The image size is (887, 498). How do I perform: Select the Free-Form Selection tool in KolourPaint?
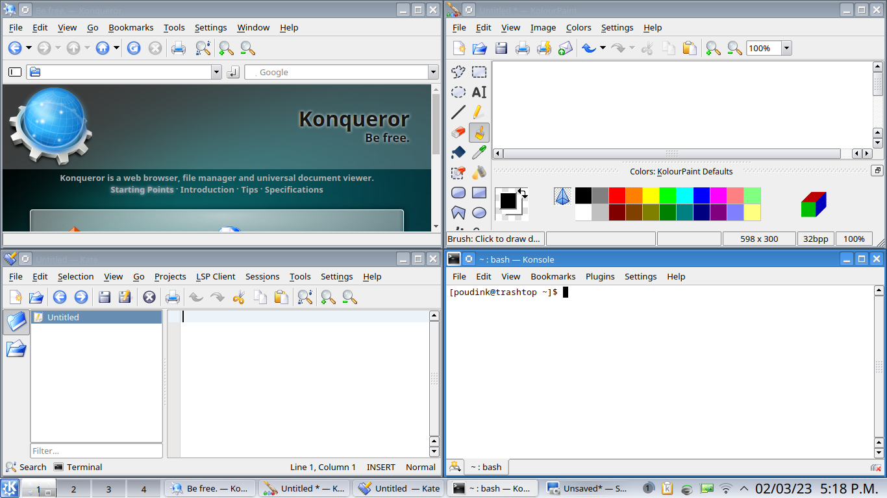458,72
